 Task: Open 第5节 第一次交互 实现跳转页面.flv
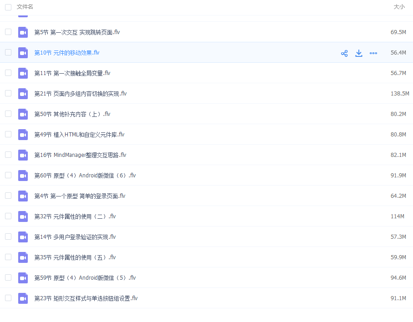coord(77,32)
